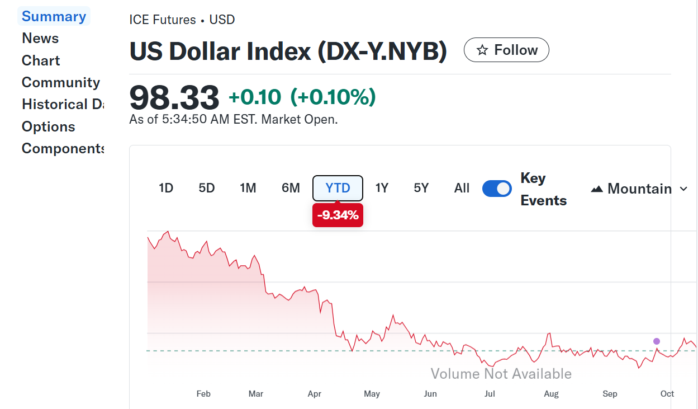Show the 6M chart range
The image size is (698, 409).
tap(291, 188)
